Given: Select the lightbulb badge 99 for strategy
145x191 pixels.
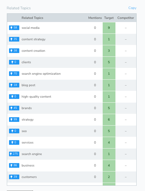Looking at the screenshot, I should coord(14,119).
